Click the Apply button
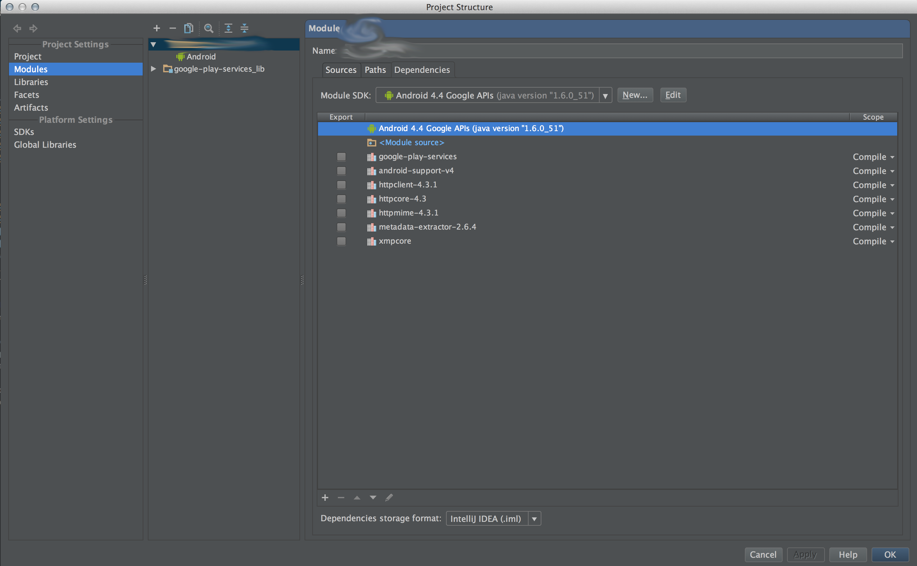The height and width of the screenshot is (566, 917). 805,554
